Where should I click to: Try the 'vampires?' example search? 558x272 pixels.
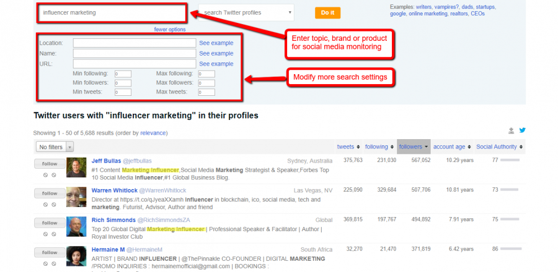tap(447, 7)
